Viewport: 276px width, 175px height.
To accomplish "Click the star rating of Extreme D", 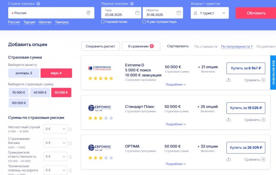I will pos(100,78).
